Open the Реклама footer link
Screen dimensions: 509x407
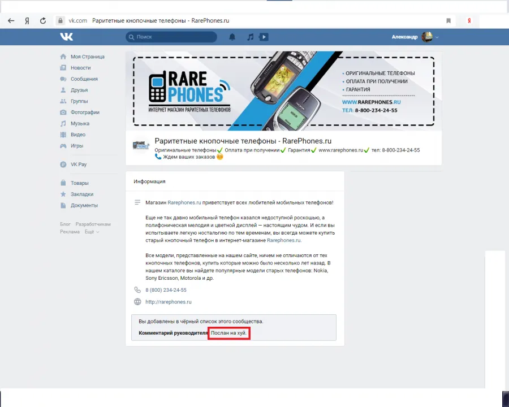pyautogui.click(x=70, y=232)
